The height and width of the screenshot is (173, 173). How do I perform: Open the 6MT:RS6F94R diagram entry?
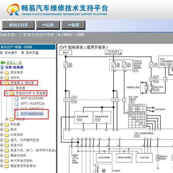coord(32,98)
